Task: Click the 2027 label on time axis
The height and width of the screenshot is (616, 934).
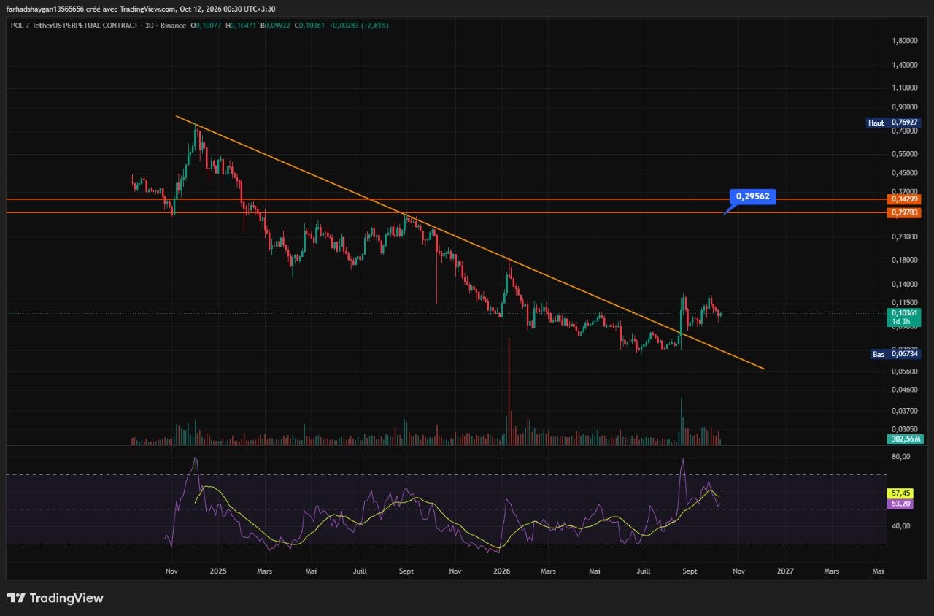Action: 785,571
